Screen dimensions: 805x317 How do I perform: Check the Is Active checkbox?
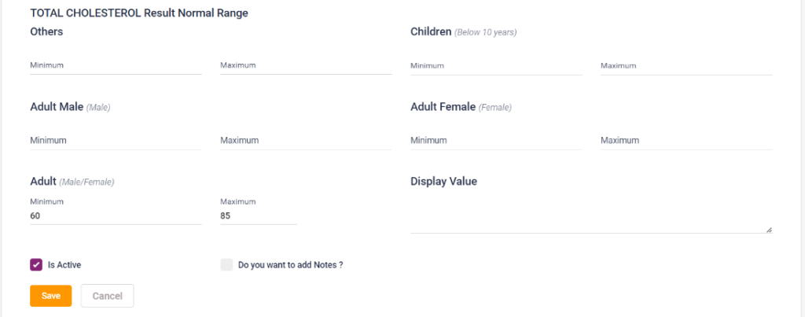(x=36, y=265)
